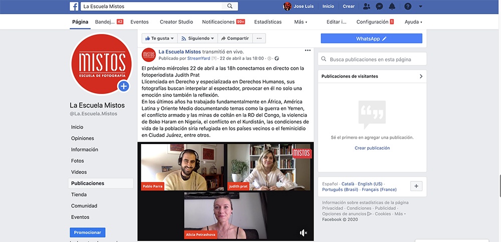
Task: Focus the Facebook search field
Action: coord(151,6)
